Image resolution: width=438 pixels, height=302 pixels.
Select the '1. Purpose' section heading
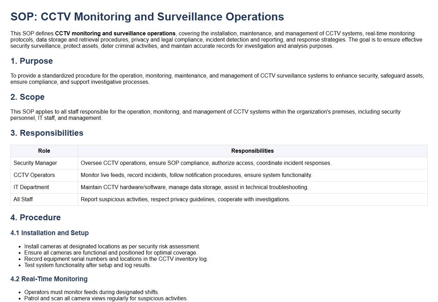(x=32, y=61)
